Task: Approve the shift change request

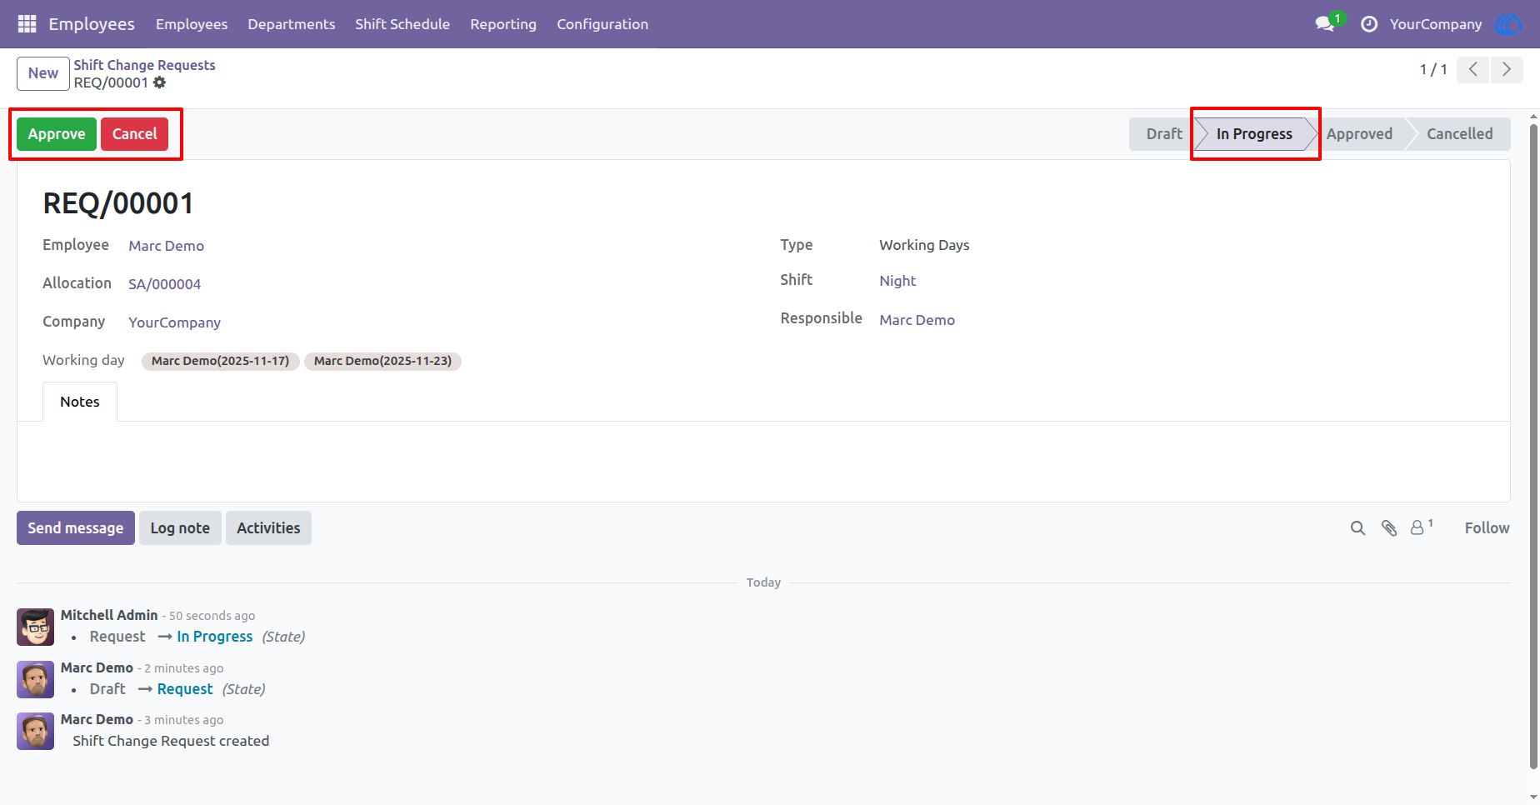Action: (57, 134)
